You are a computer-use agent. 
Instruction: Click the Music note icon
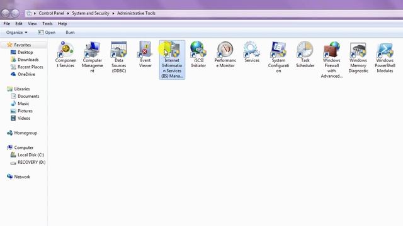[13, 104]
